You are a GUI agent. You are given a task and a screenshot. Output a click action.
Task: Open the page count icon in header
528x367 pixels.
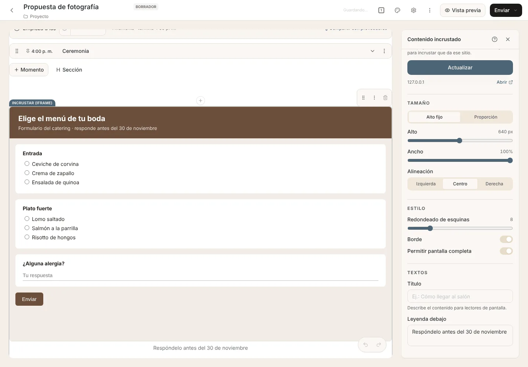click(x=381, y=10)
